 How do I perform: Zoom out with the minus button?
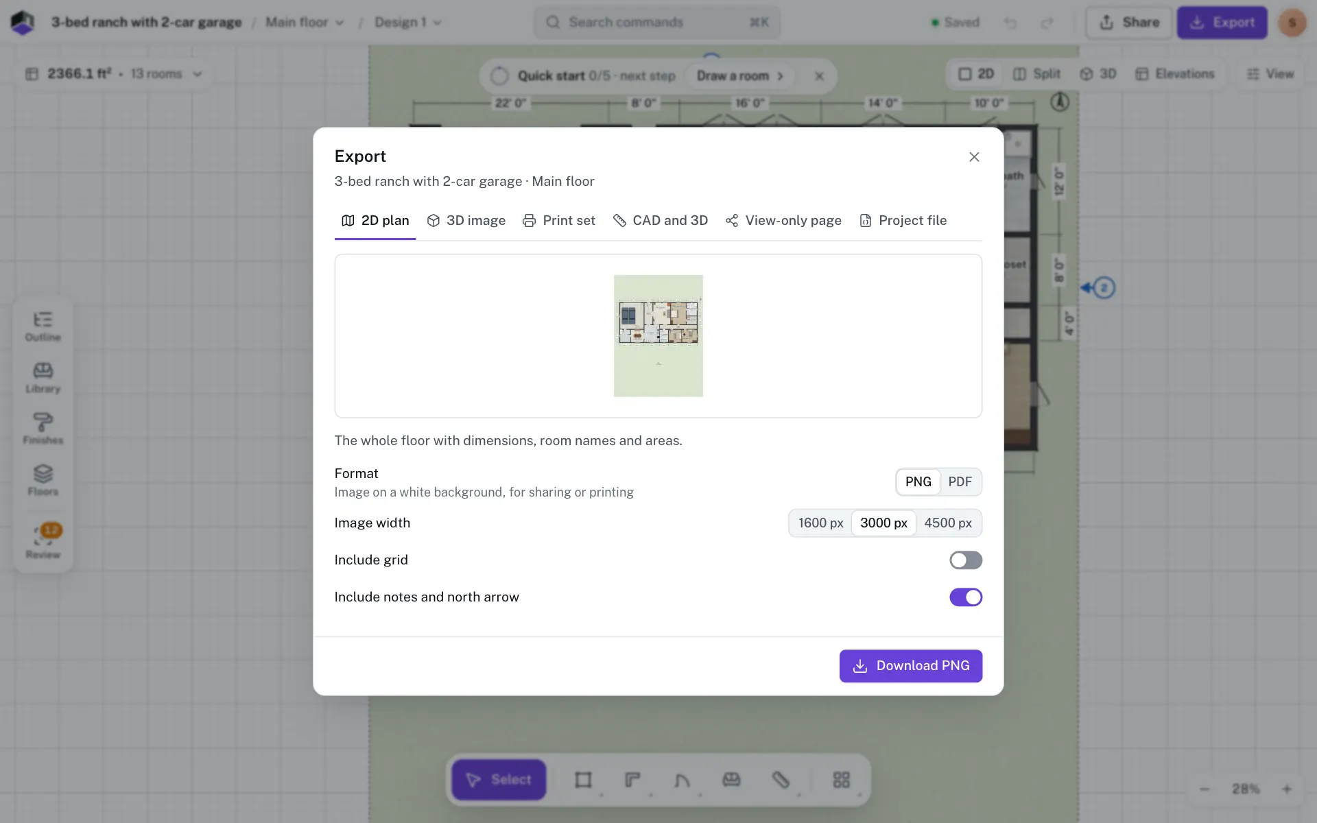(1205, 789)
